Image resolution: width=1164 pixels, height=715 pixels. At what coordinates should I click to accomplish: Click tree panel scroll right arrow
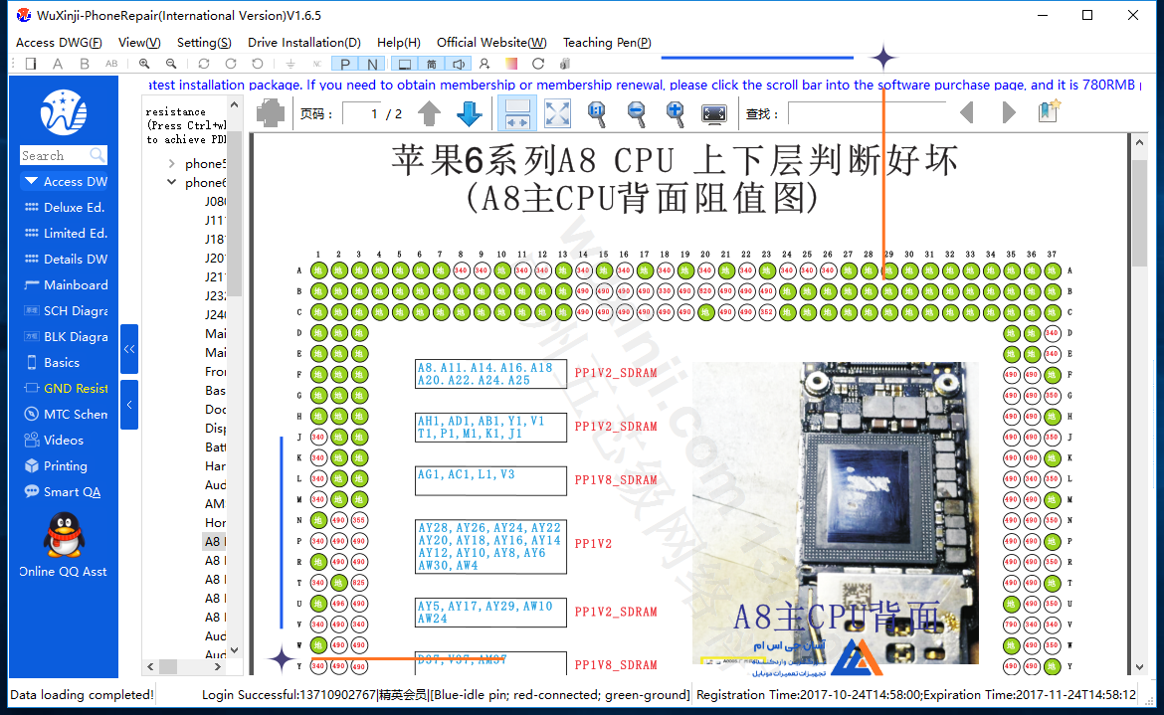[218, 666]
